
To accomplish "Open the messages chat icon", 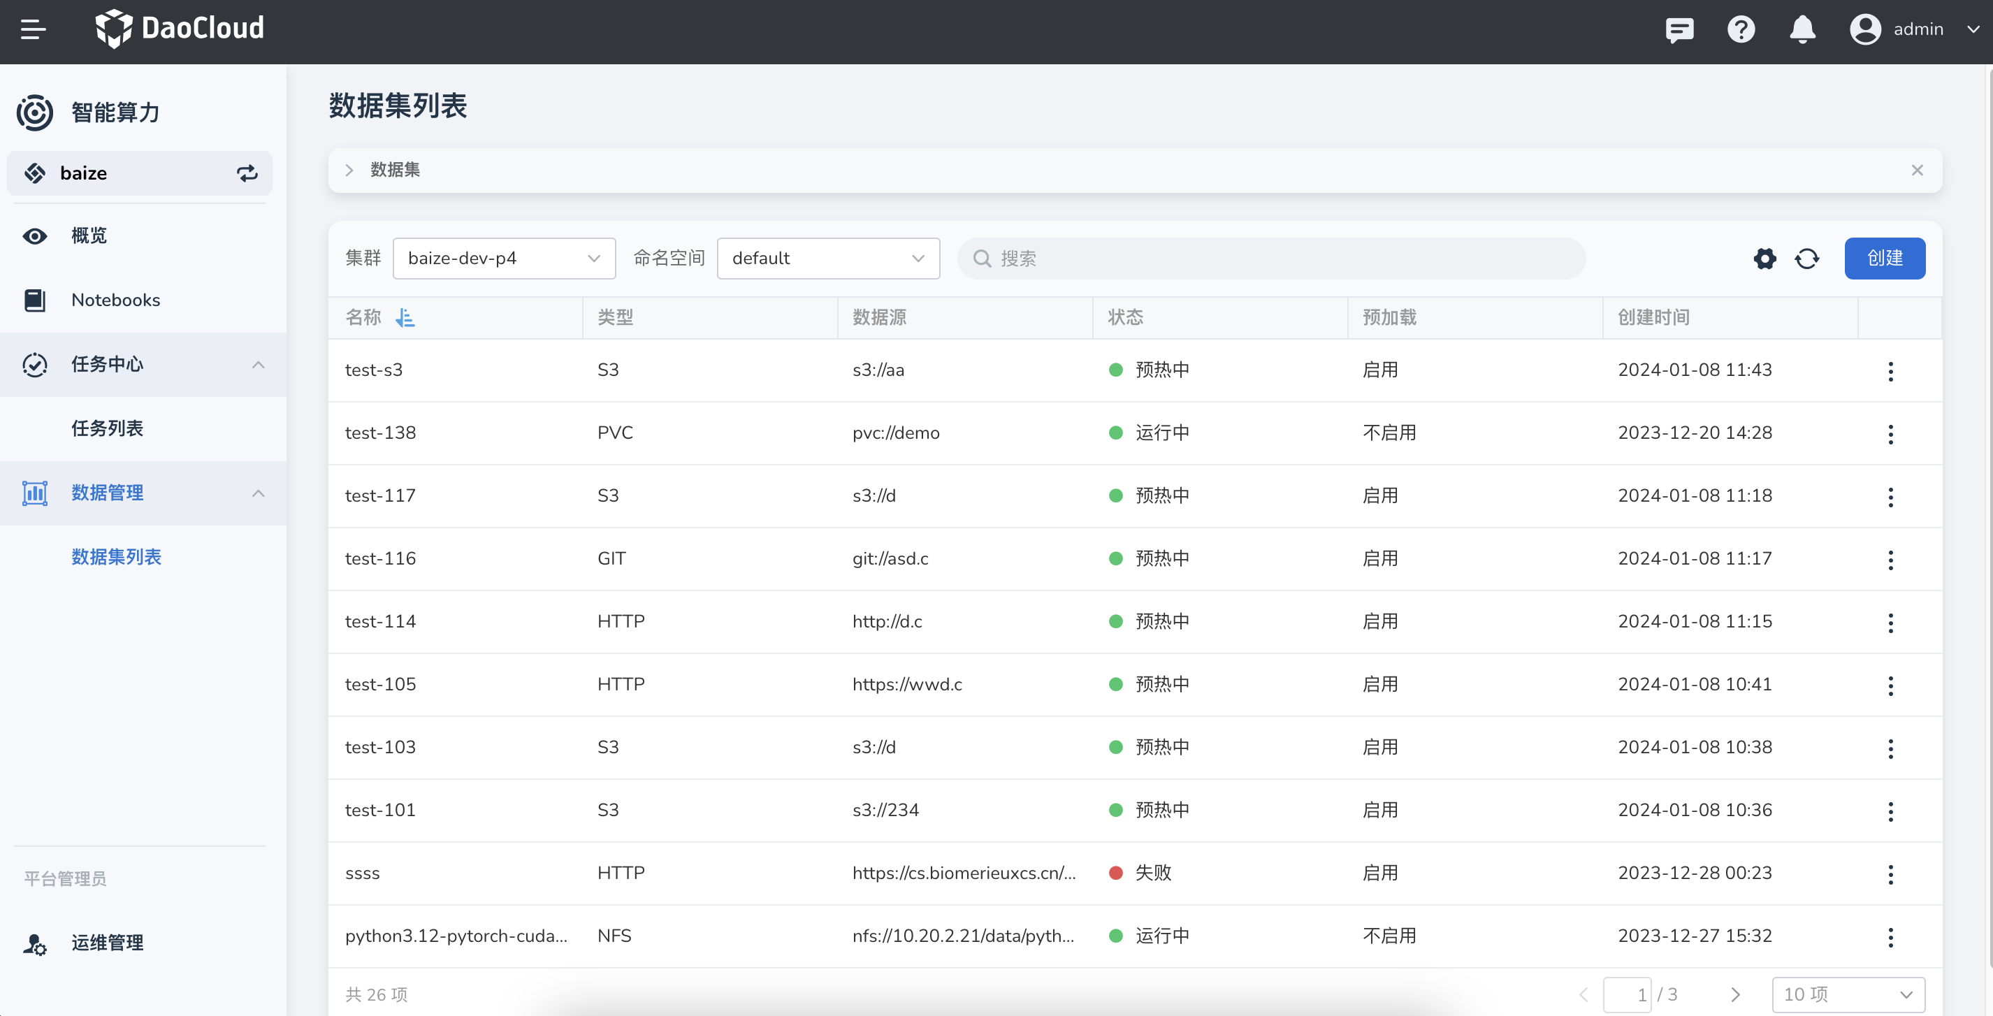I will point(1679,29).
